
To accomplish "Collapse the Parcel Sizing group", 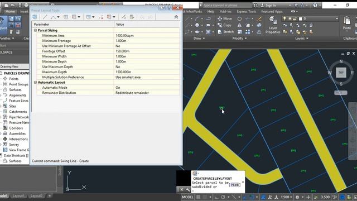I will [x=35, y=30].
